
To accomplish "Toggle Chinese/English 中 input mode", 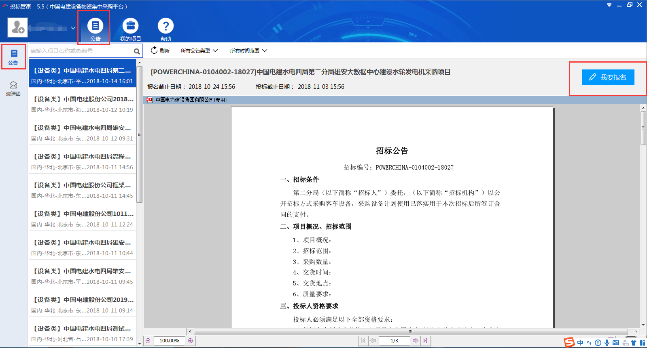I will 580,343.
